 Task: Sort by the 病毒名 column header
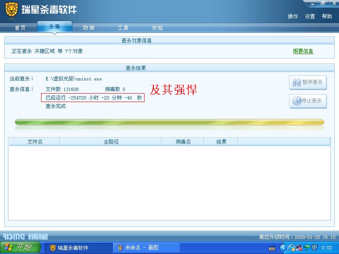click(183, 142)
